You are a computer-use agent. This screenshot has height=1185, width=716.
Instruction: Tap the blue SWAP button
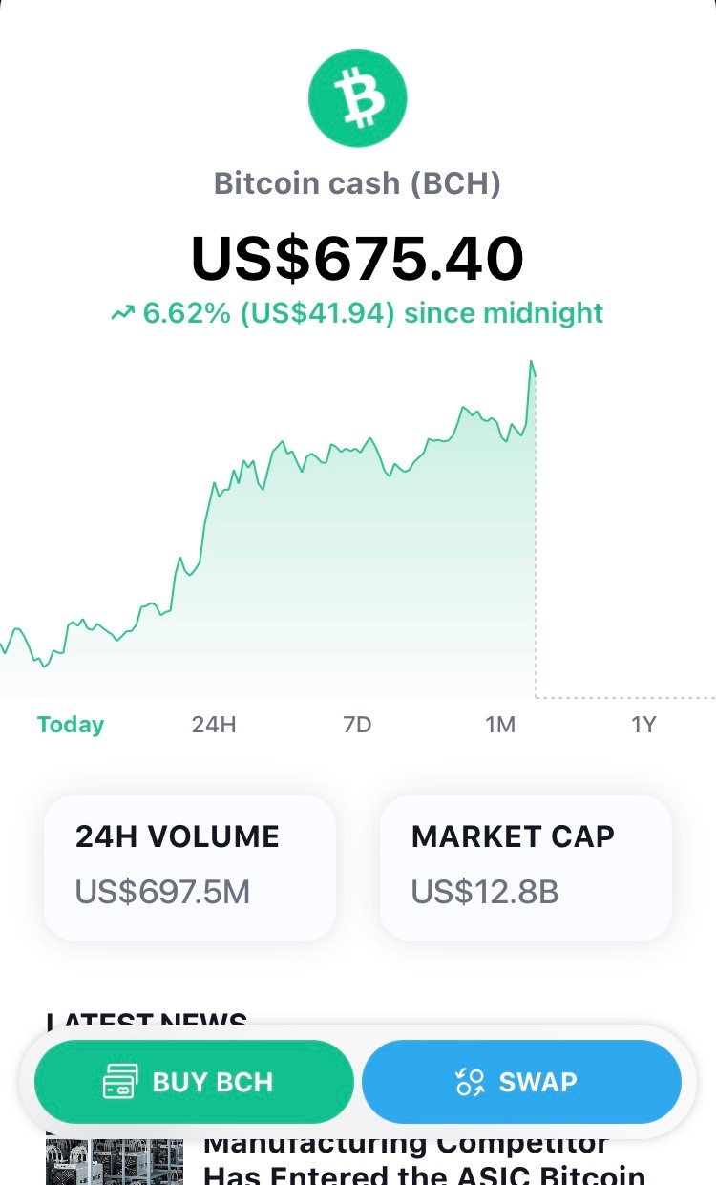pos(521,1082)
